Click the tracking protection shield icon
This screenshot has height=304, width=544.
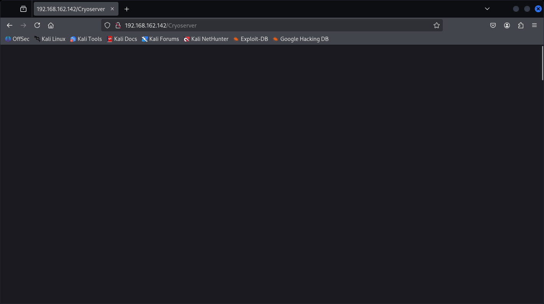[x=107, y=25]
